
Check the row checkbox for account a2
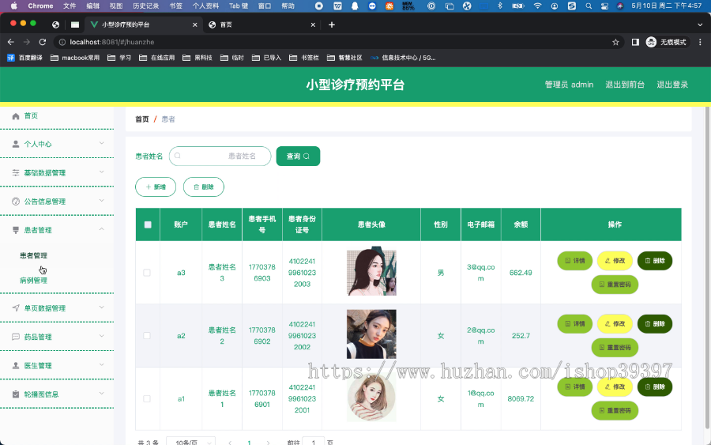pyautogui.click(x=147, y=336)
